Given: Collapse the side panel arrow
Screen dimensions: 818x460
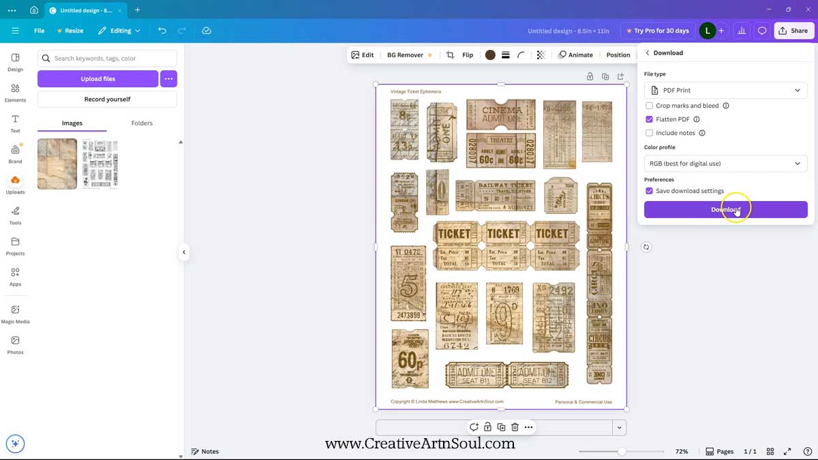Looking at the screenshot, I should [x=183, y=252].
